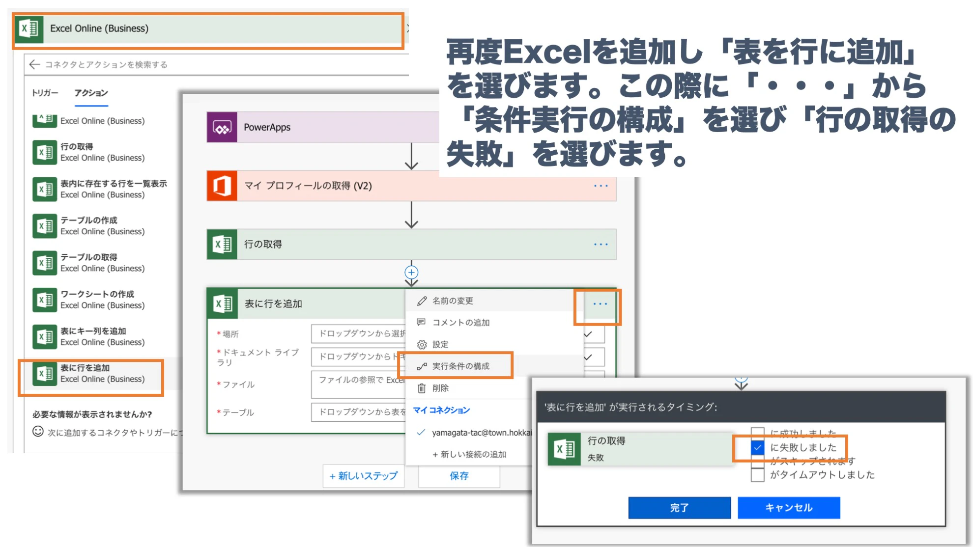Image resolution: width=973 pixels, height=547 pixels.
Task: Open ellipsis menu on 表に行を追加 step
Action: tap(600, 304)
